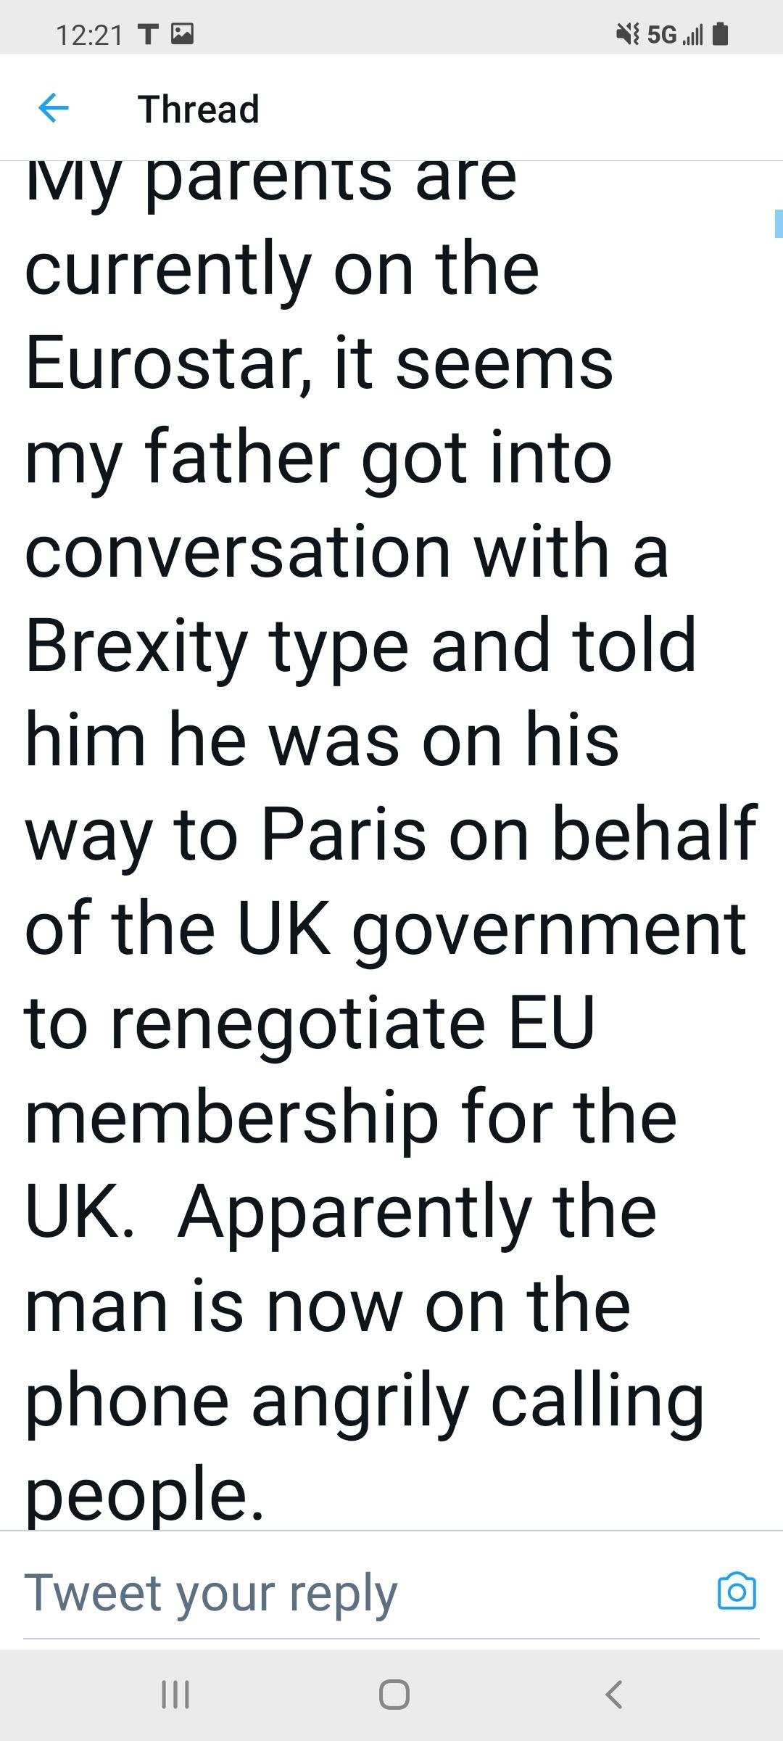Tap the TrueCaller notification icon

[x=147, y=33]
